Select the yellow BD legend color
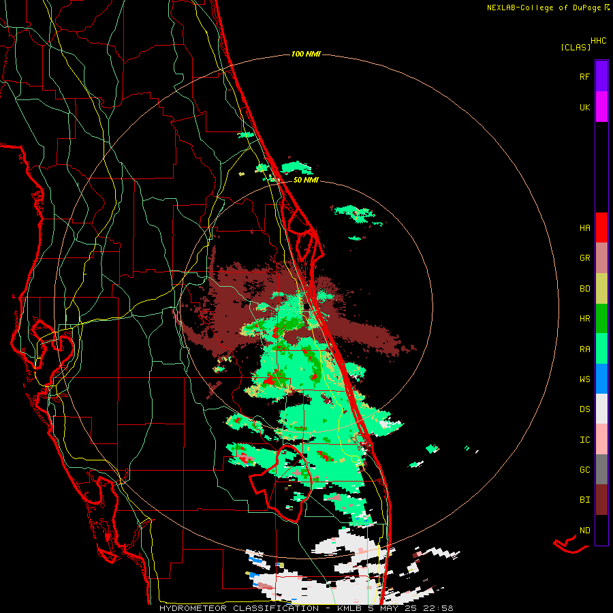The width and height of the screenshot is (613, 613). pyautogui.click(x=601, y=289)
